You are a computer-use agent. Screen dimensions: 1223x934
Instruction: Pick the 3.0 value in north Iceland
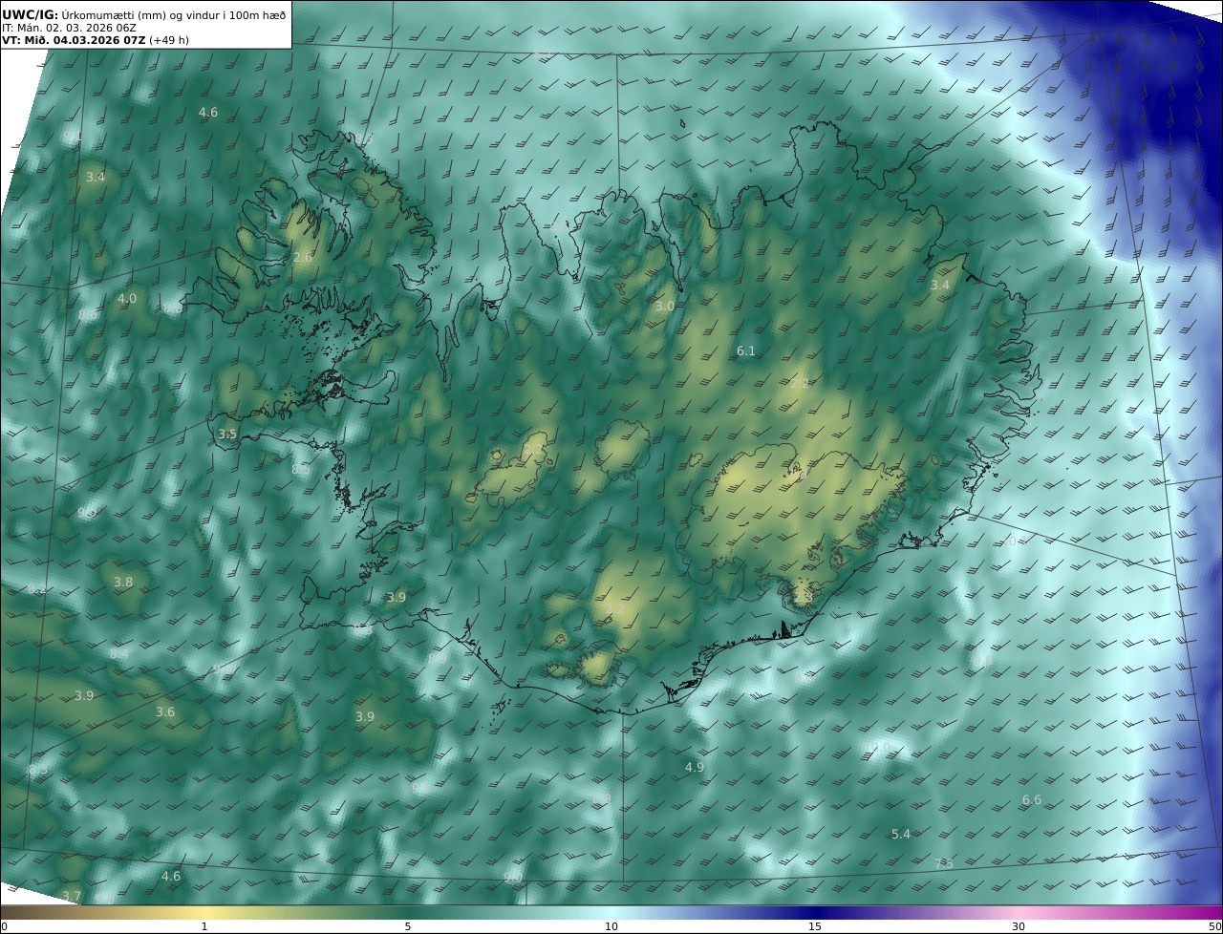[665, 306]
